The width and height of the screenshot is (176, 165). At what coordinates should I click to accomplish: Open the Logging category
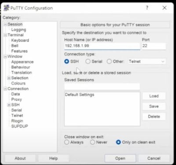coord(18,29)
